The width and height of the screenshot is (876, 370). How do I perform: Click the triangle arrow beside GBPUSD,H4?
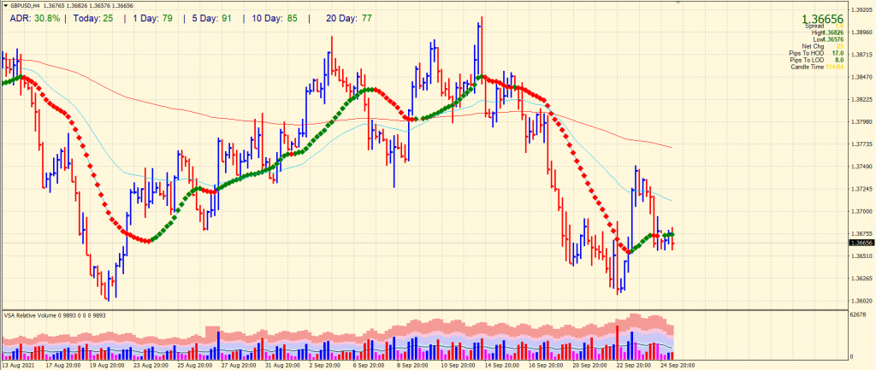pos(5,6)
